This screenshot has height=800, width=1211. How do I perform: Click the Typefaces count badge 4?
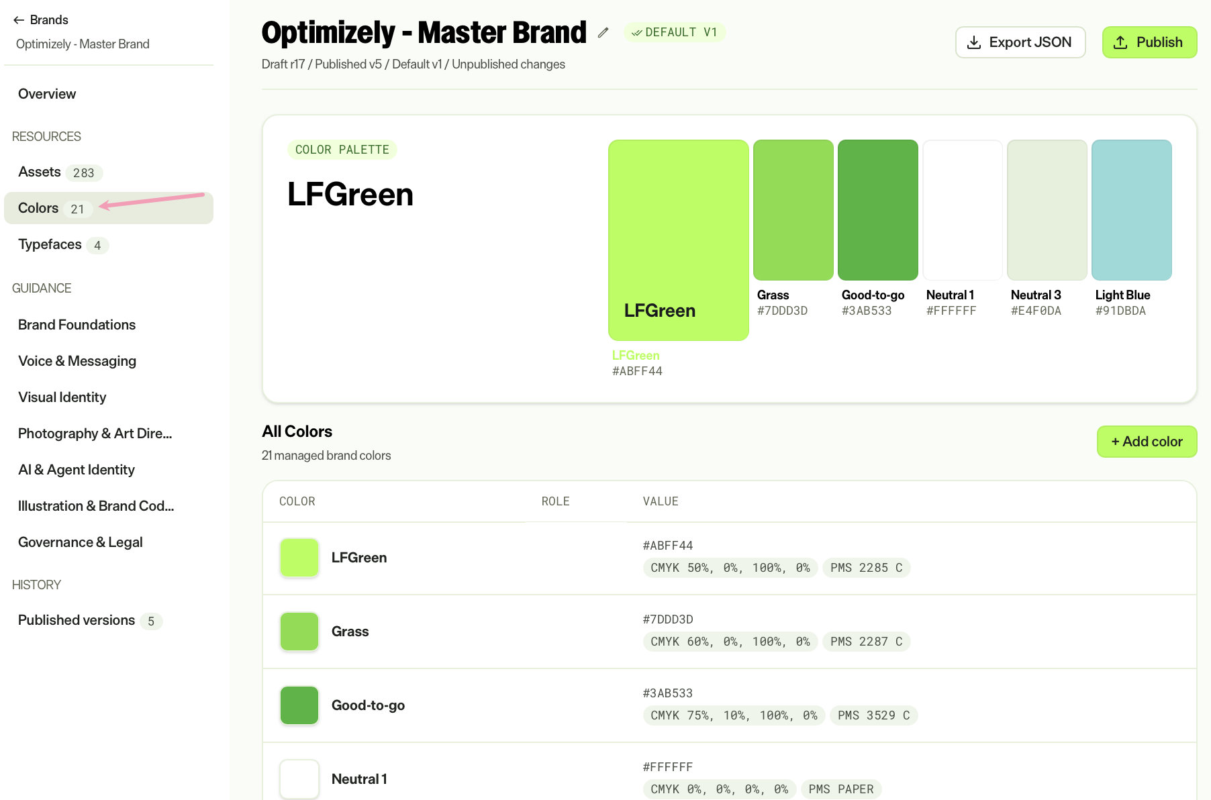coord(97,246)
